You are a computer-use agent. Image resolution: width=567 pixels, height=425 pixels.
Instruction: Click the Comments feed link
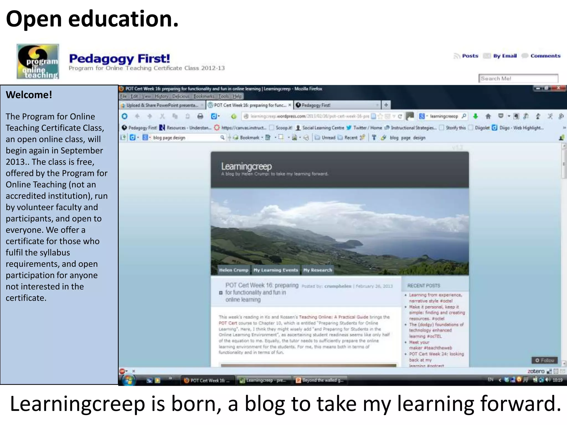[545, 56]
